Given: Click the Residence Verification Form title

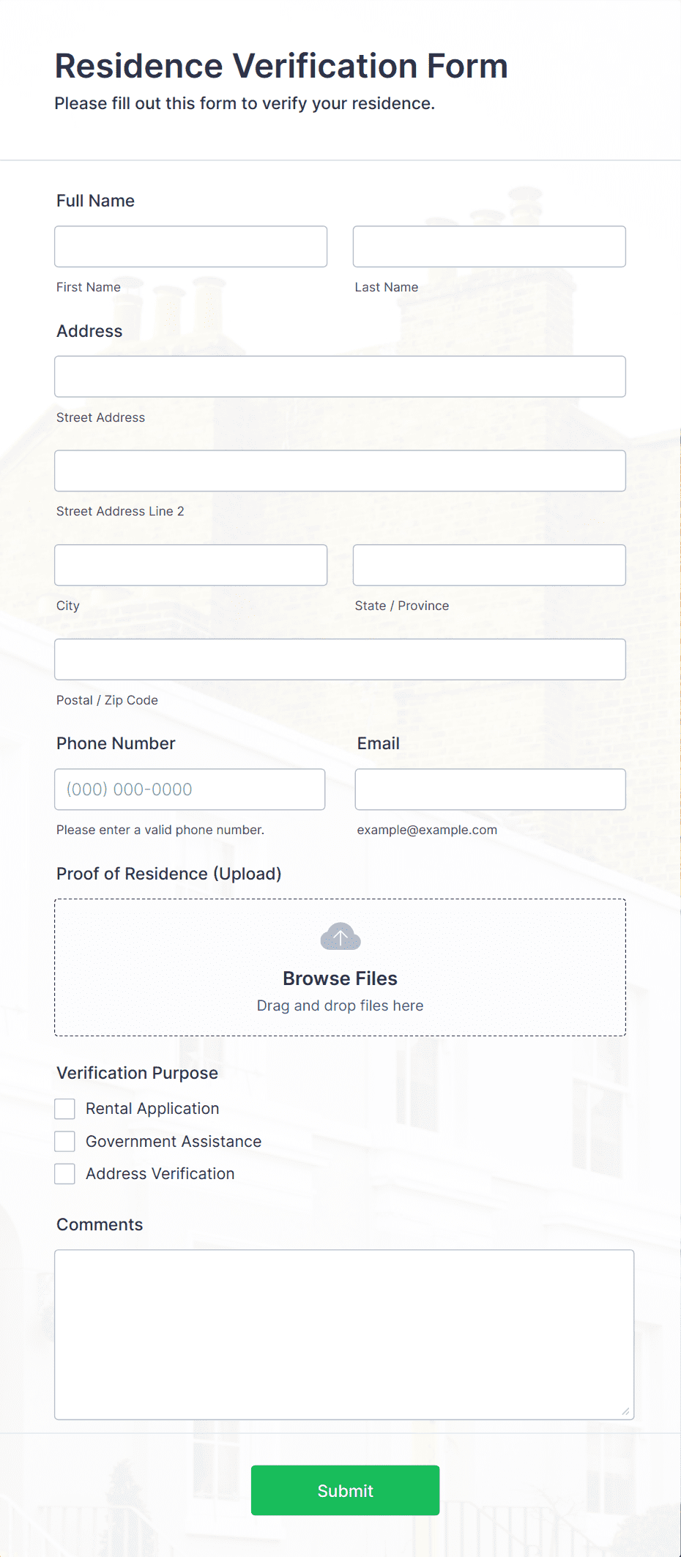Looking at the screenshot, I should click(280, 66).
